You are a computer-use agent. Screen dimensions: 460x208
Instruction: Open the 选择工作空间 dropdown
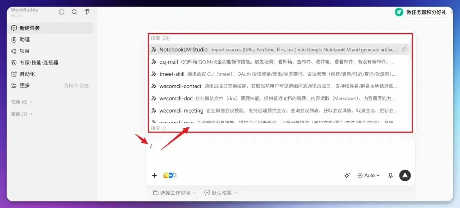tap(175, 193)
